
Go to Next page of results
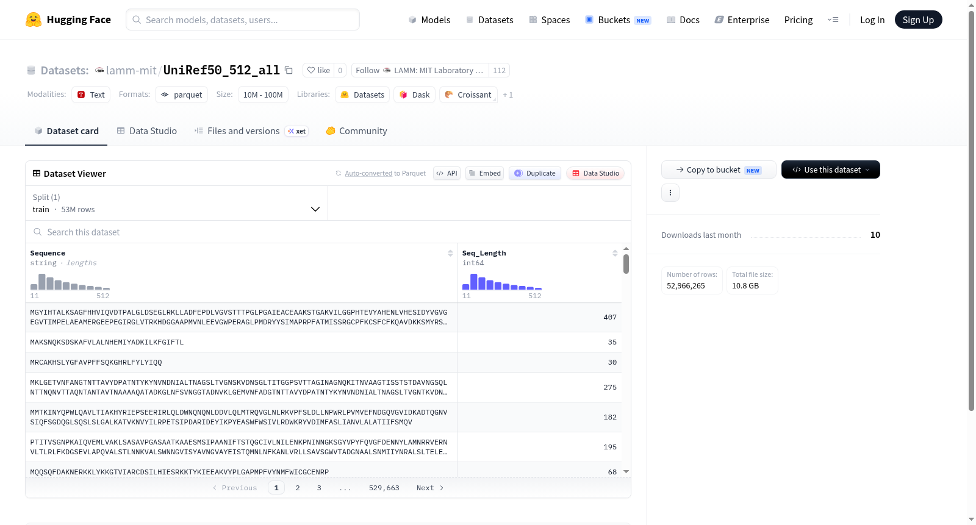click(x=430, y=488)
